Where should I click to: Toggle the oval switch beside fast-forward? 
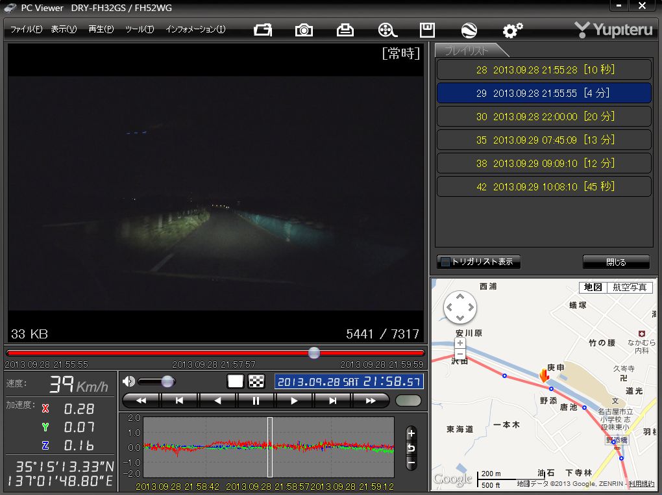[x=408, y=400]
